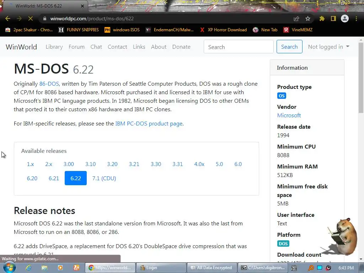Image resolution: width=364 pixels, height=273 pixels.
Task: Click the Microsoft vendor link
Action: click(x=289, y=116)
